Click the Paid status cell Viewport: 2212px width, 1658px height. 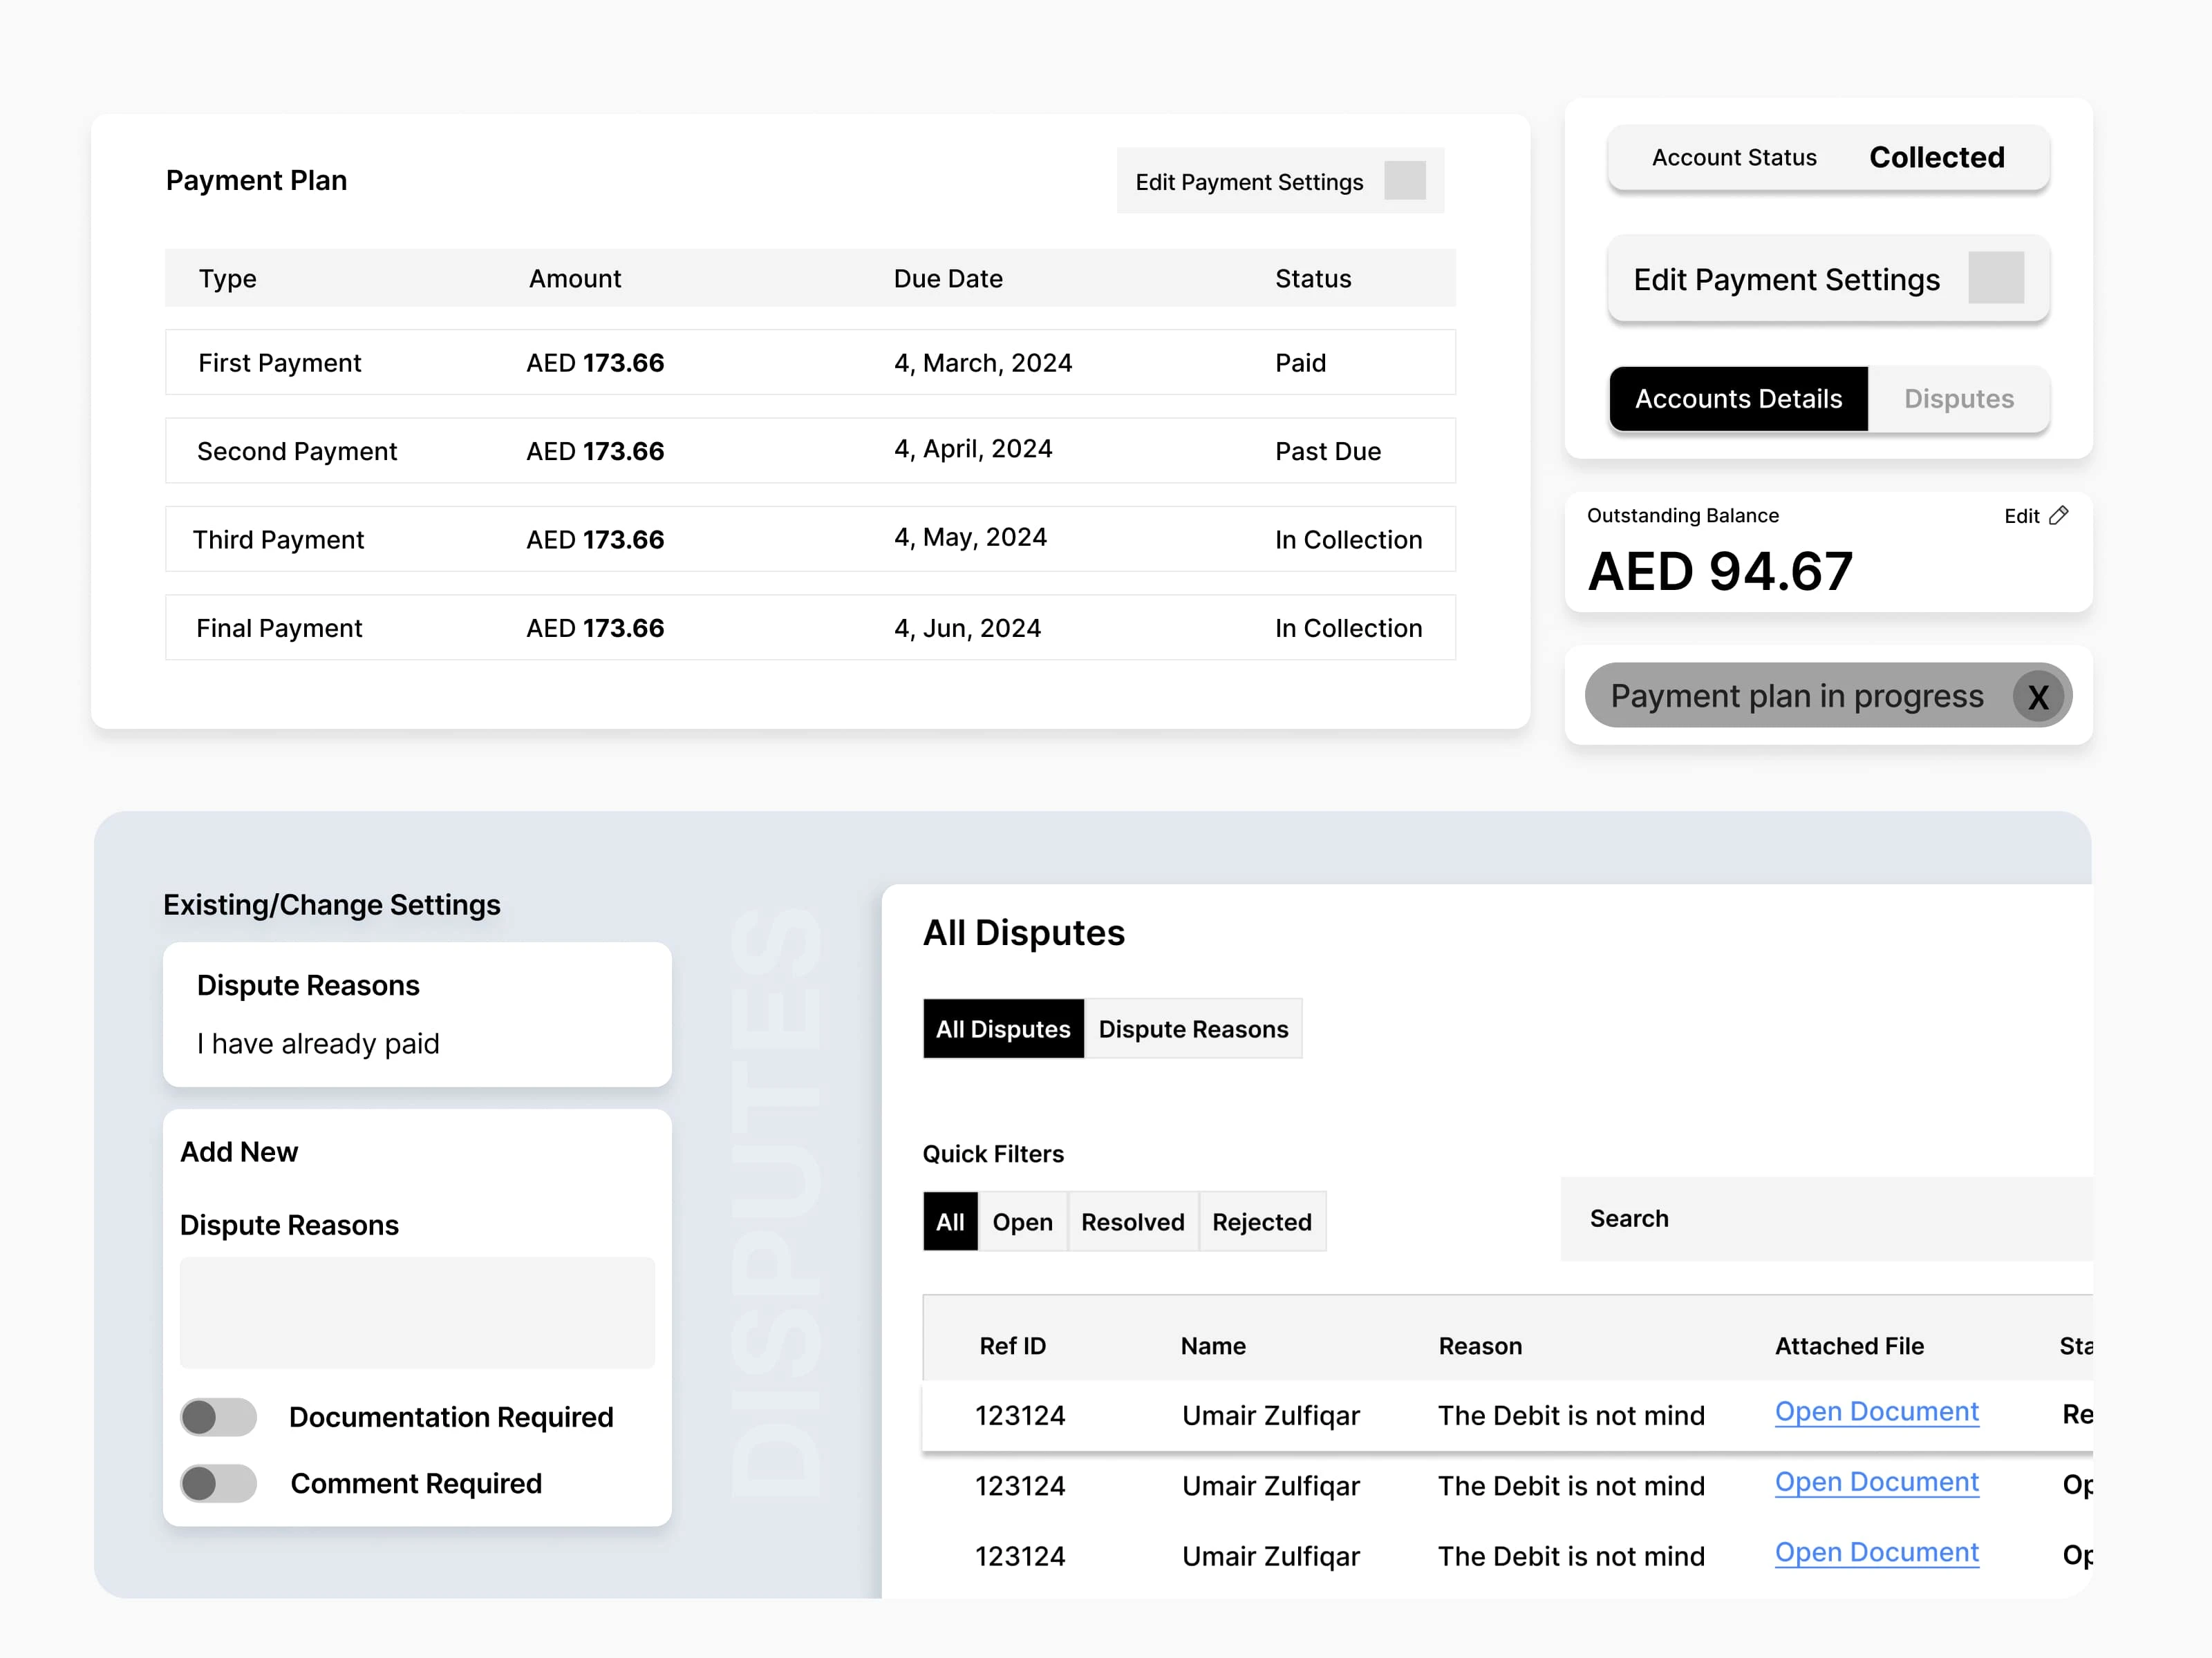point(1300,363)
